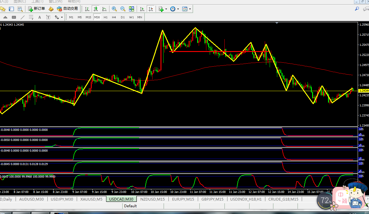Image resolution: width=369 pixels, height=214 pixels.
Task: Switch timeframe to D1
Action: click(x=123, y=17)
